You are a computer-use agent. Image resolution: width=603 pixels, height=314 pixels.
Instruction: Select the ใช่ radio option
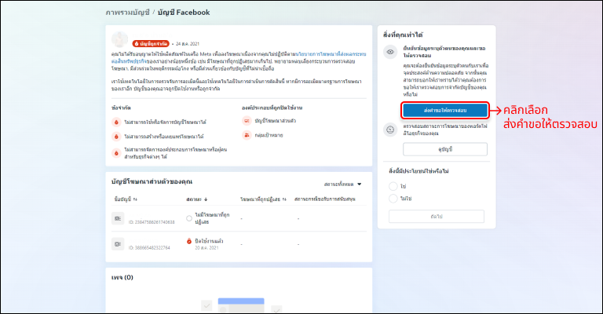393,186
